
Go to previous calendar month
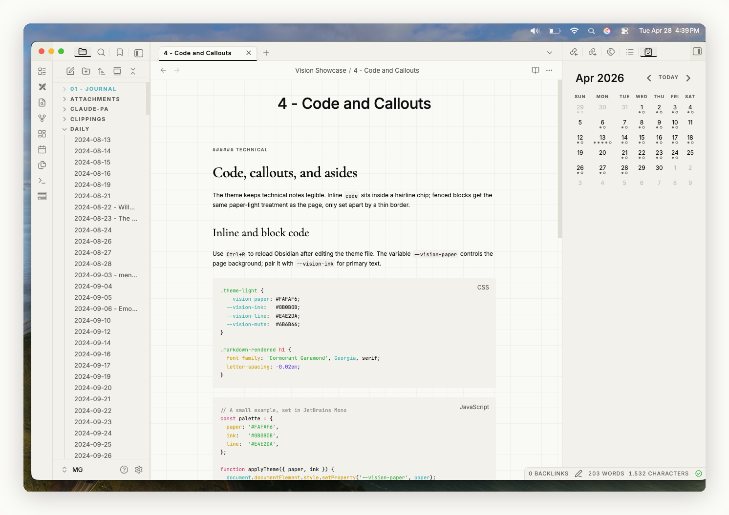[x=649, y=78]
